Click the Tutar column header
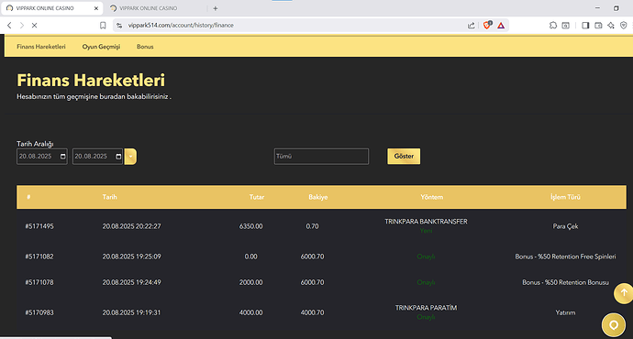 click(256, 197)
